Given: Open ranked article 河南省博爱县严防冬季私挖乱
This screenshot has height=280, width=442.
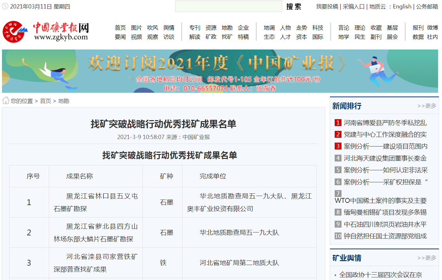Looking at the screenshot, I should click(385, 123).
